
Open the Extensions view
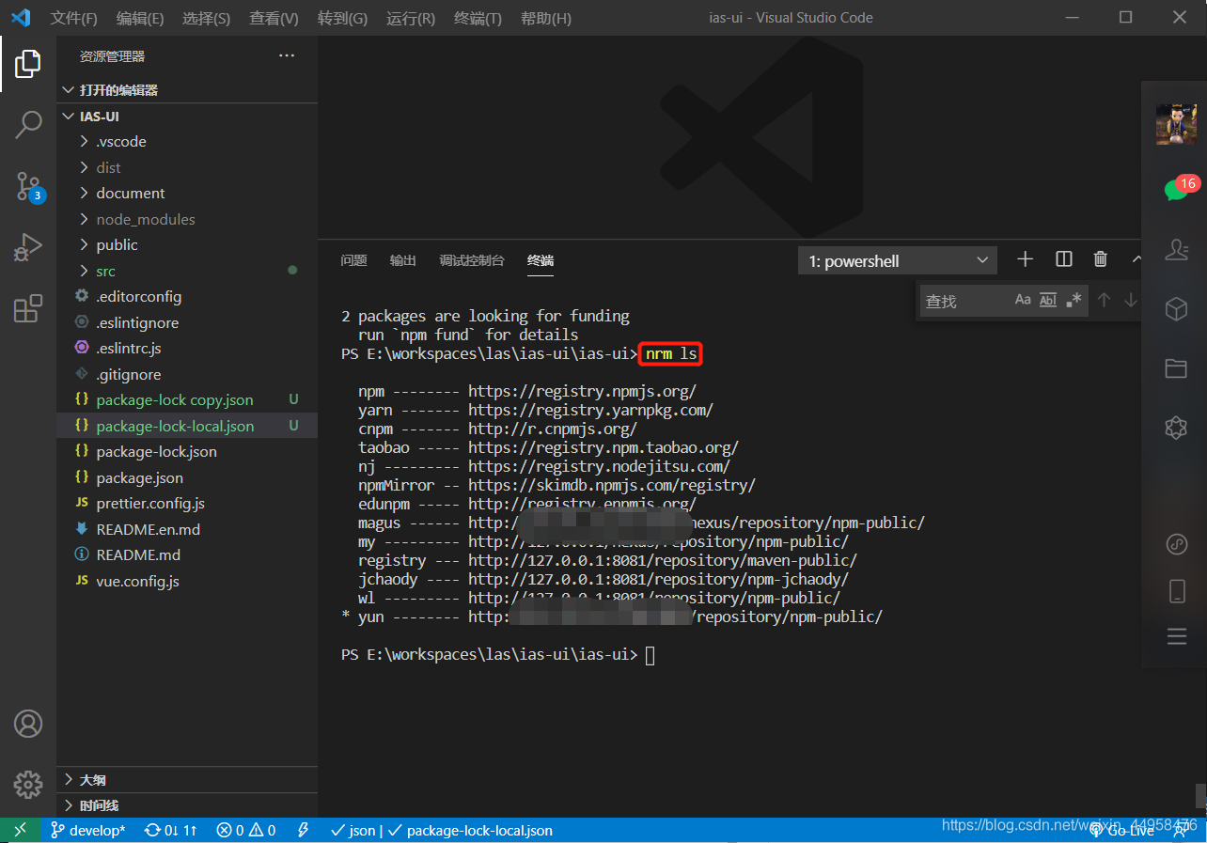pyautogui.click(x=28, y=308)
